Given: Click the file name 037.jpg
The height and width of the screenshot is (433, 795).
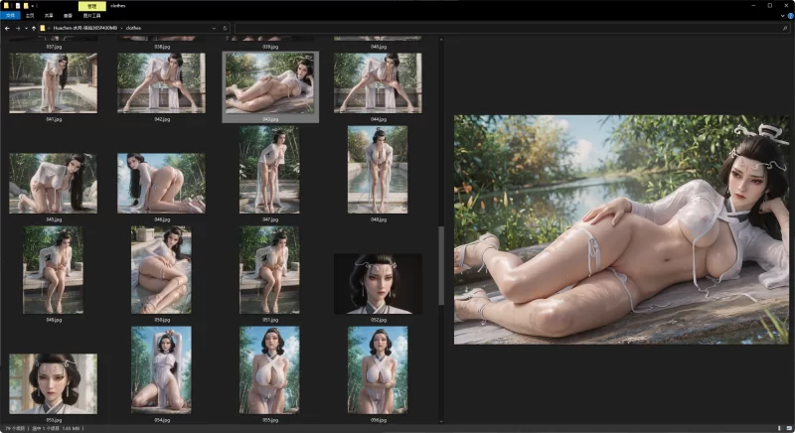Looking at the screenshot, I should (x=54, y=47).
